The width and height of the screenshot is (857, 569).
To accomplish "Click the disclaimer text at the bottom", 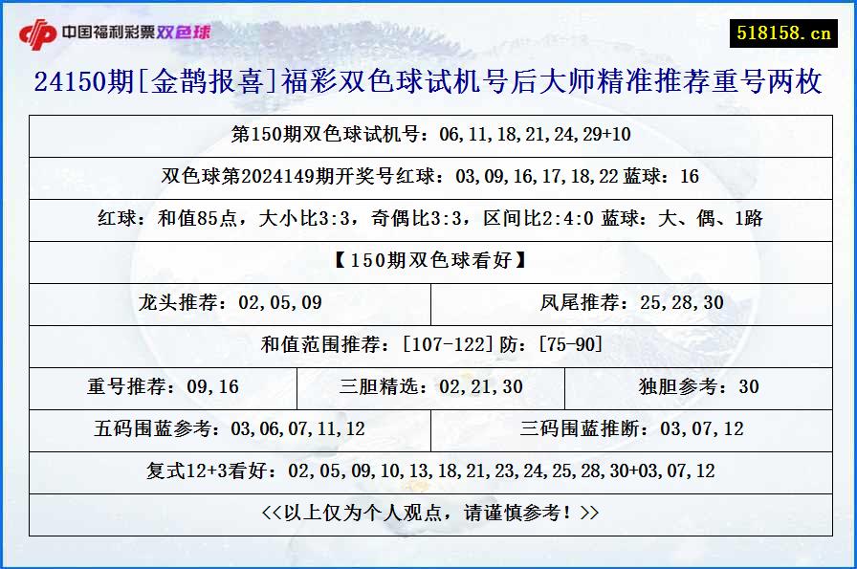I will click(428, 513).
